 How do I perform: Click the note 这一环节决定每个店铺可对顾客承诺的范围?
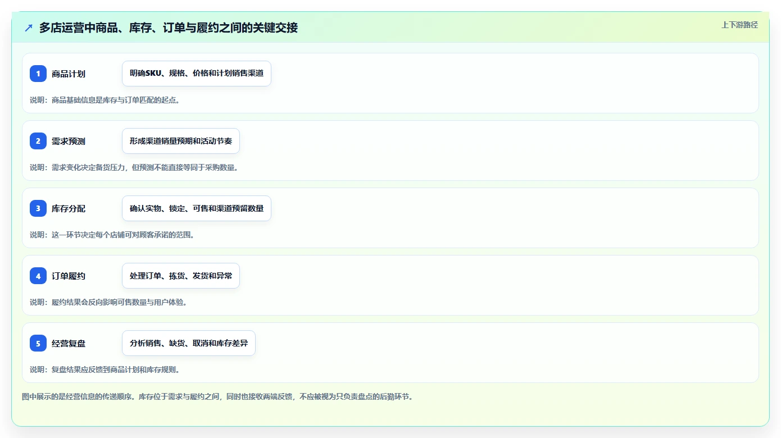pyautogui.click(x=112, y=235)
